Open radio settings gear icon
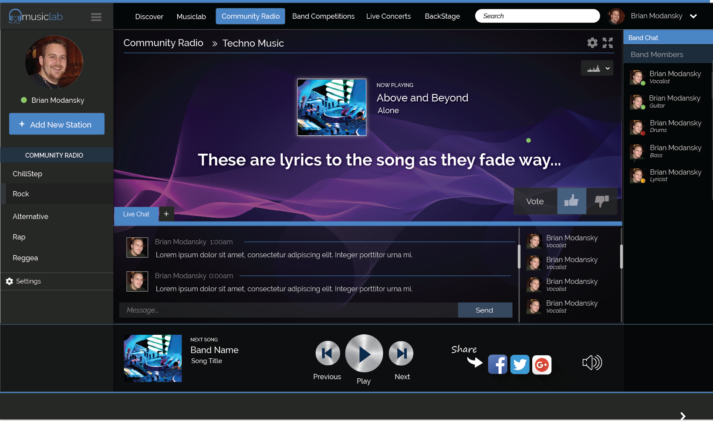The image size is (713, 421). point(592,43)
